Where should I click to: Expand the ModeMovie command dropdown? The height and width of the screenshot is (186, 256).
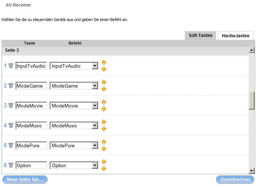(95, 106)
